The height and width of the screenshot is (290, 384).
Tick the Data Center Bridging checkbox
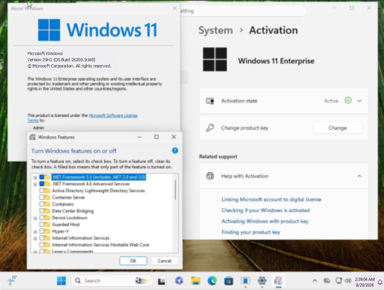coord(42,211)
